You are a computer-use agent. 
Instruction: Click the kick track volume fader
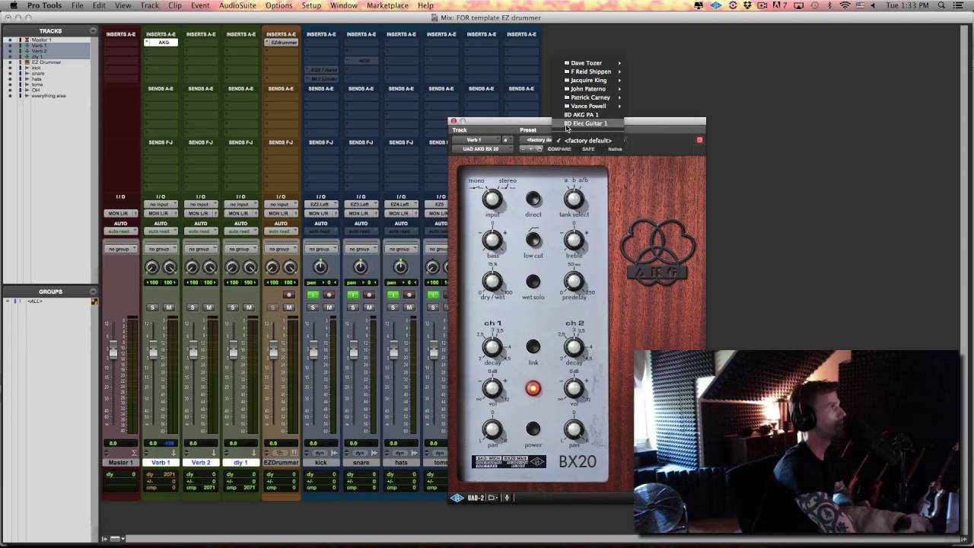[x=314, y=350]
